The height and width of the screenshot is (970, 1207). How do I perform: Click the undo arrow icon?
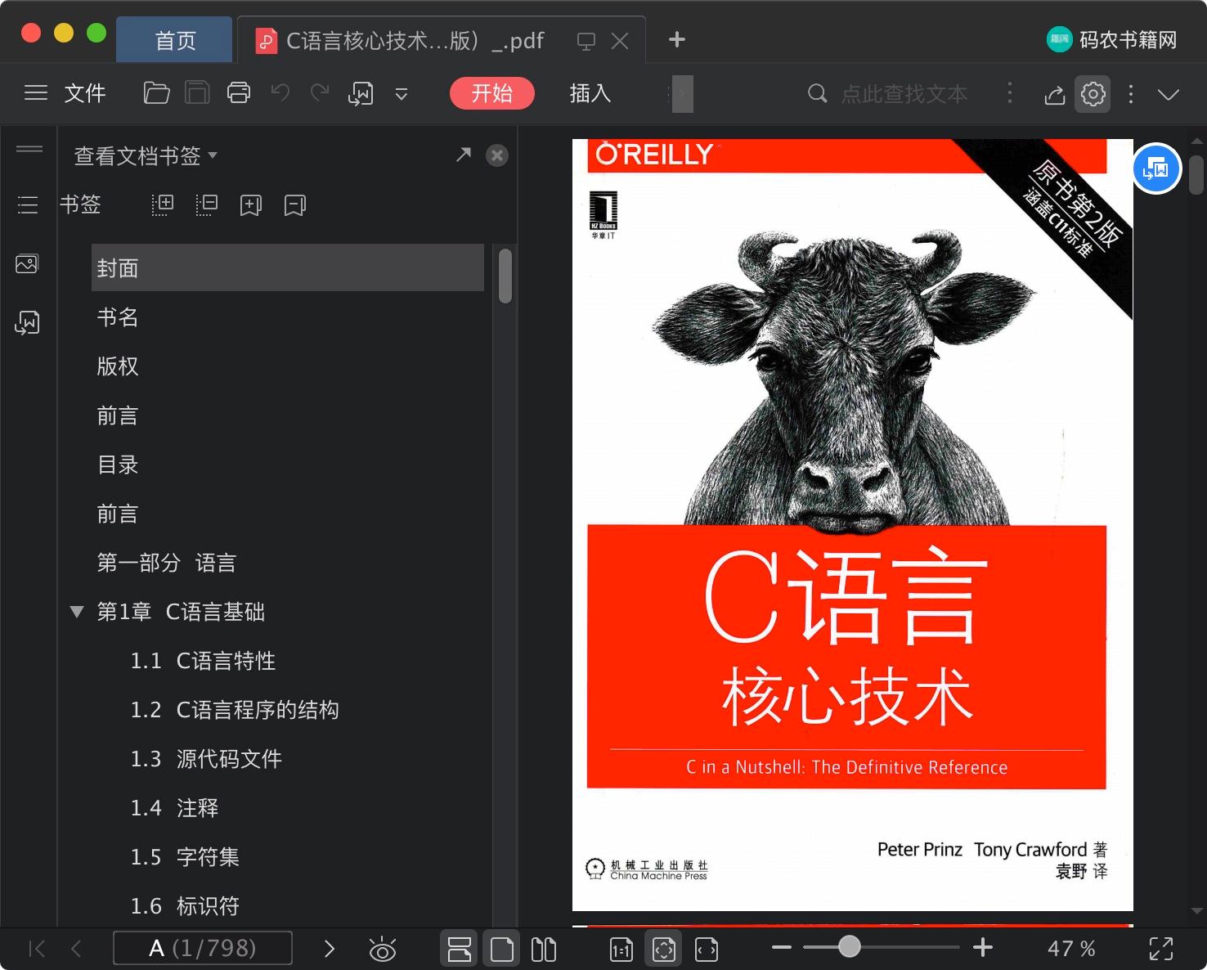(x=280, y=93)
